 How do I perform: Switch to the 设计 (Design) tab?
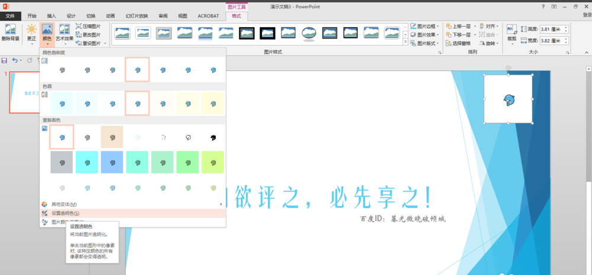71,16
